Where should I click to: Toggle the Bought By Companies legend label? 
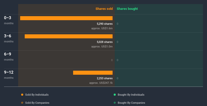pos(131,103)
